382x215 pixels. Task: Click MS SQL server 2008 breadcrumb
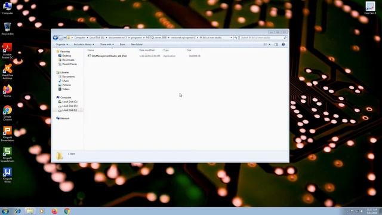coord(156,38)
